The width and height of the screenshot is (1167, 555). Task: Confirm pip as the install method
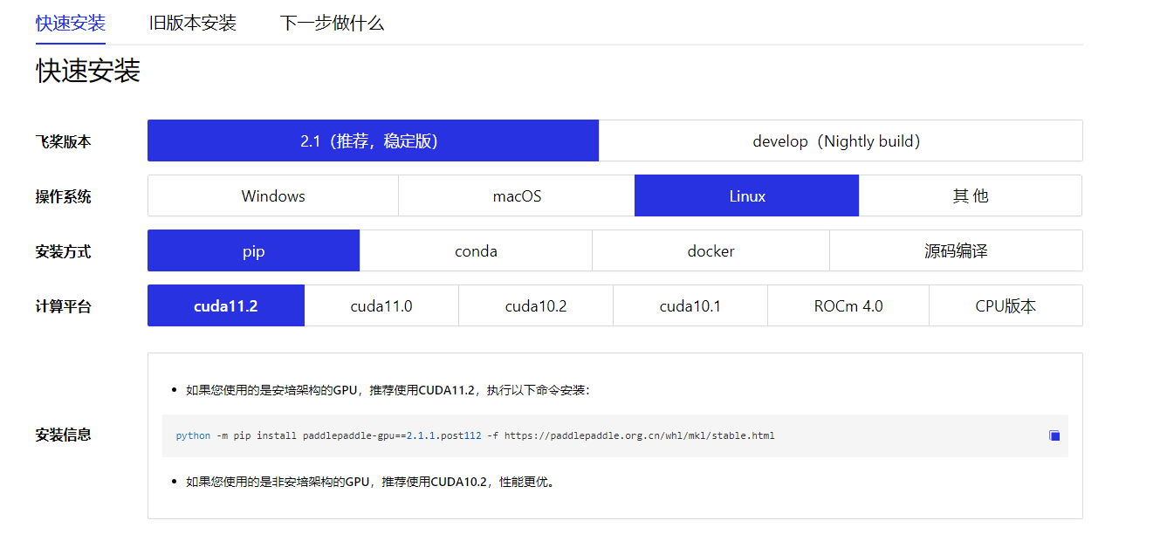pyautogui.click(x=253, y=250)
